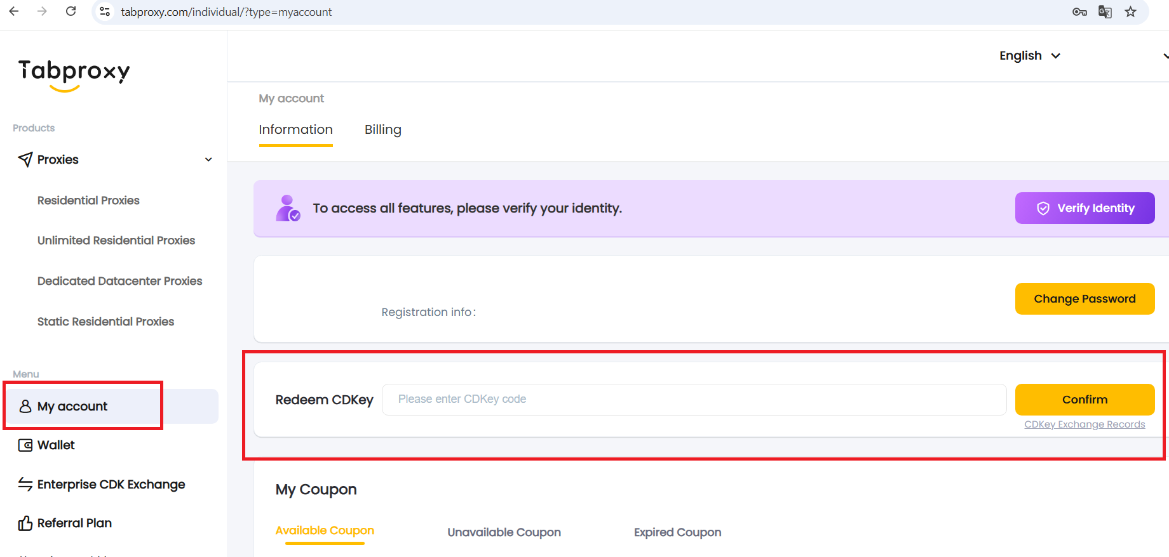1169x557 pixels.
Task: Reload the page with refresh icon
Action: [x=71, y=11]
